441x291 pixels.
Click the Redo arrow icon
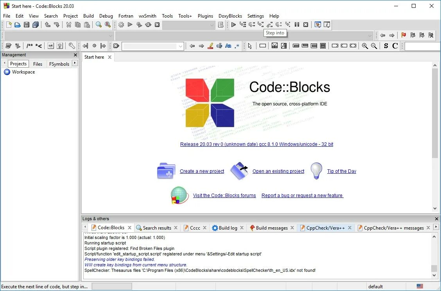point(57,25)
